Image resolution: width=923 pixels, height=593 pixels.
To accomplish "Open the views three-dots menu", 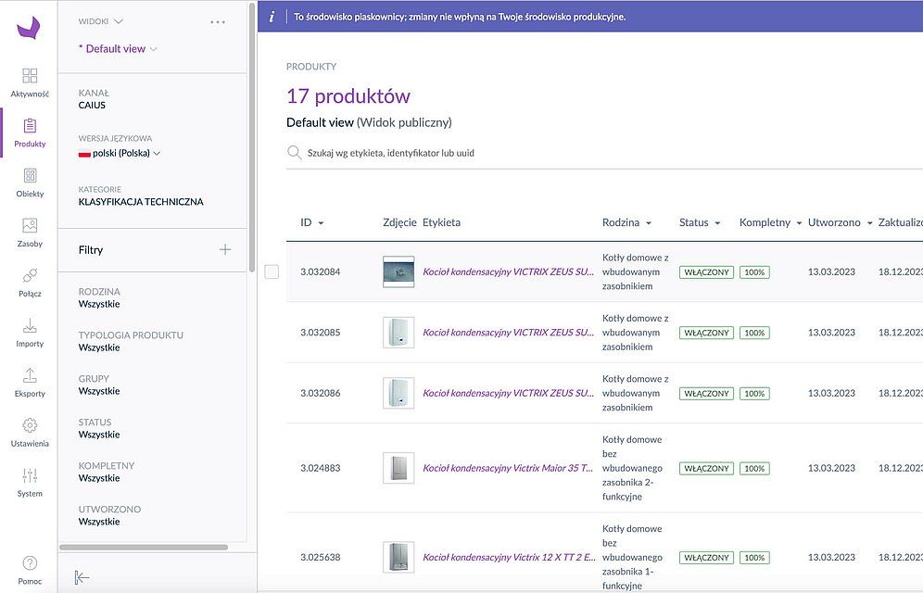I will tap(218, 22).
